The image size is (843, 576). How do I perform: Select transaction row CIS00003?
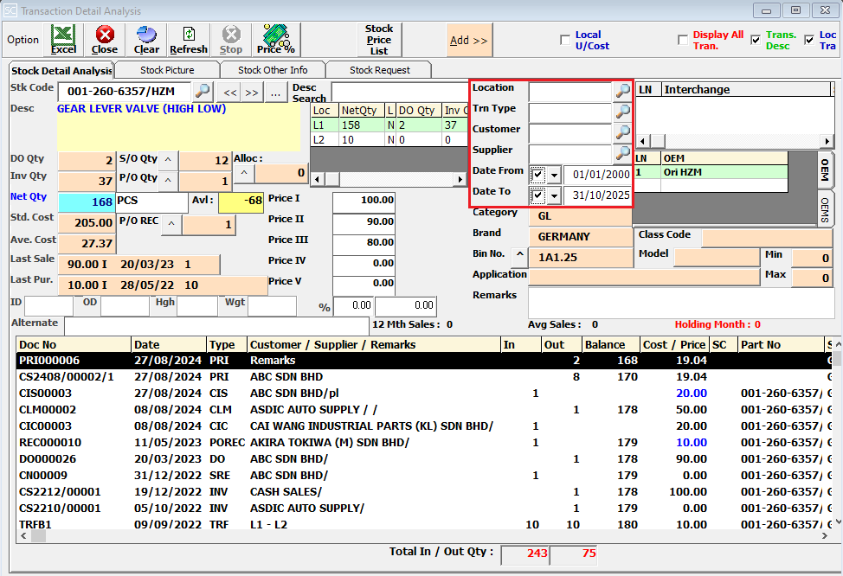pyautogui.click(x=425, y=394)
